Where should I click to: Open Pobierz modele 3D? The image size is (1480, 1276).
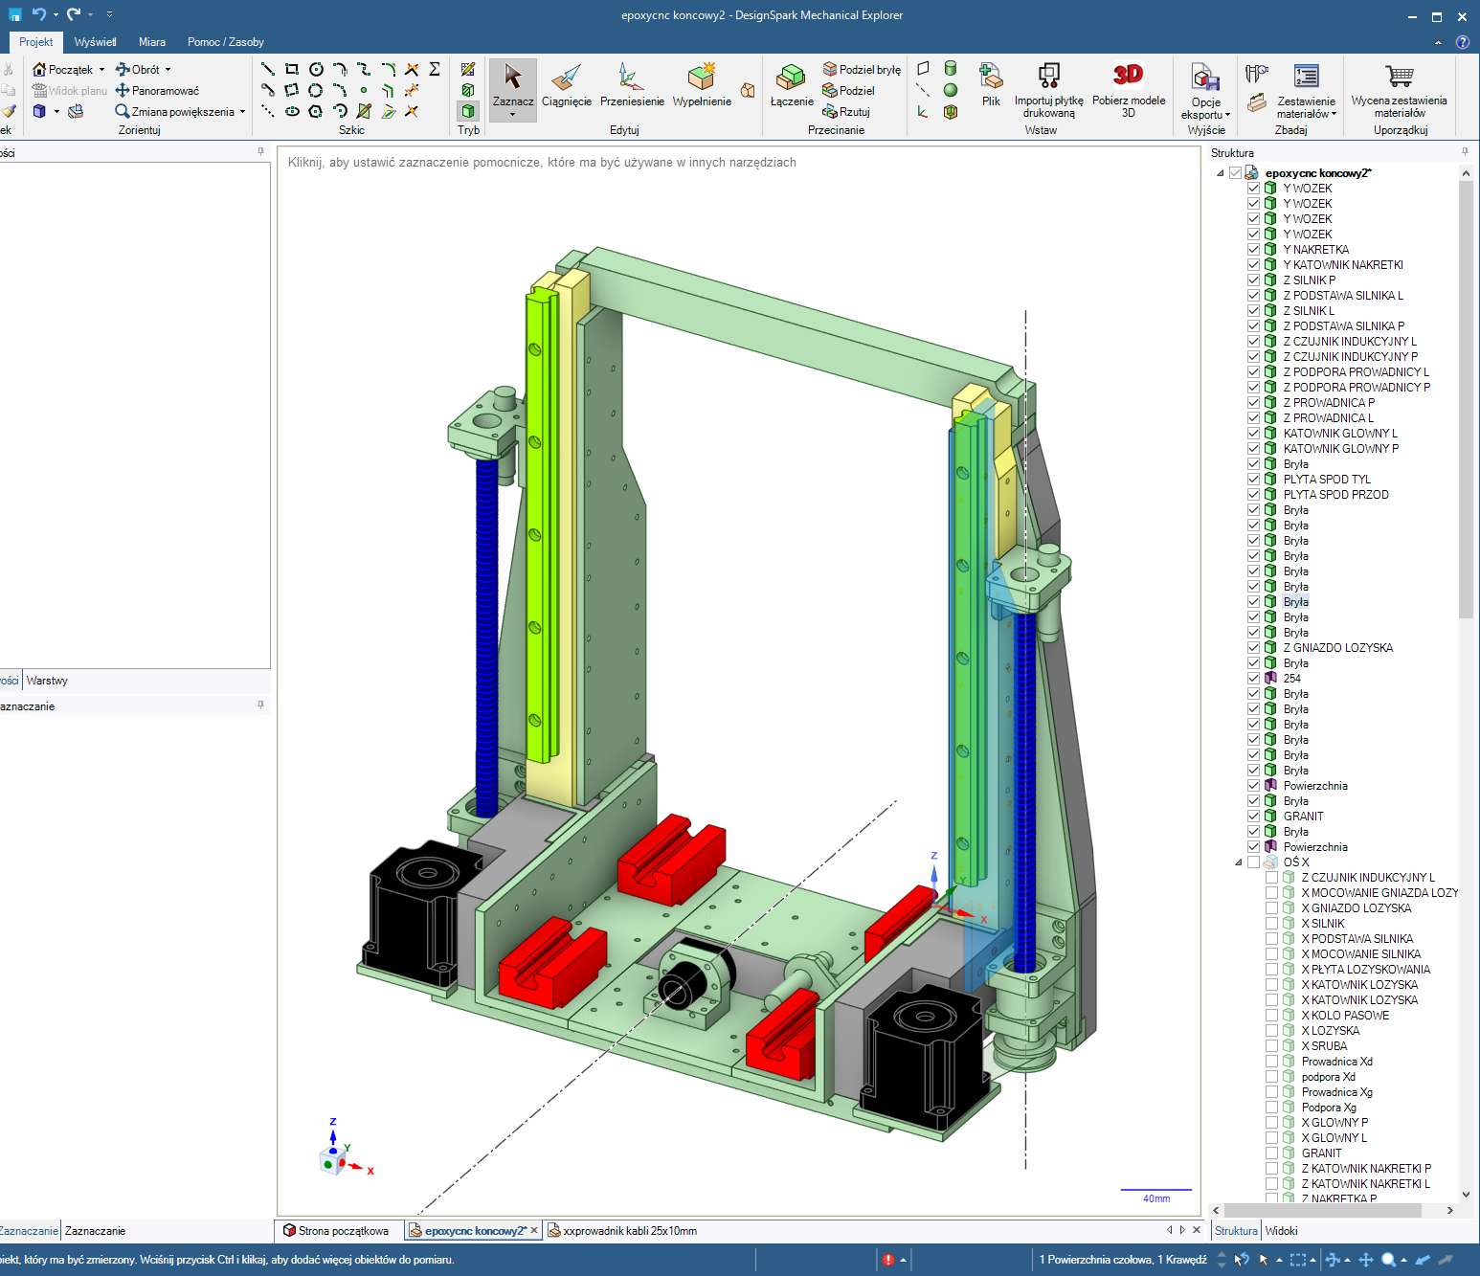pos(1129,90)
